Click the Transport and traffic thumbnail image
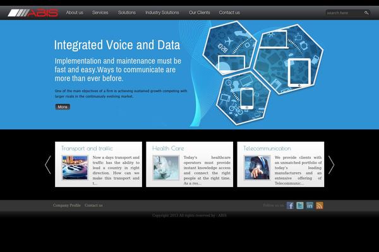The height and width of the screenshot is (252, 379). [x=75, y=168]
